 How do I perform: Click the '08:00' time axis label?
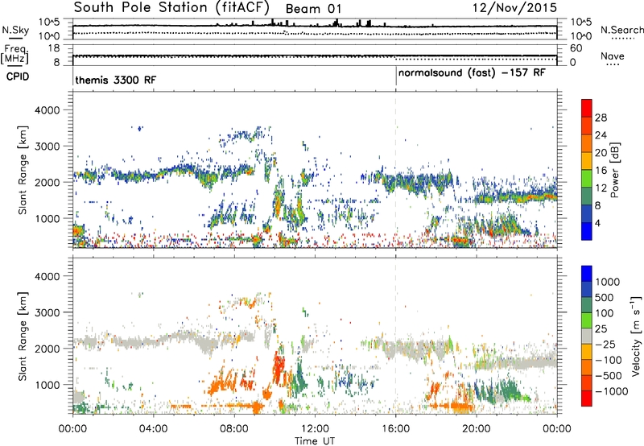[x=234, y=429]
